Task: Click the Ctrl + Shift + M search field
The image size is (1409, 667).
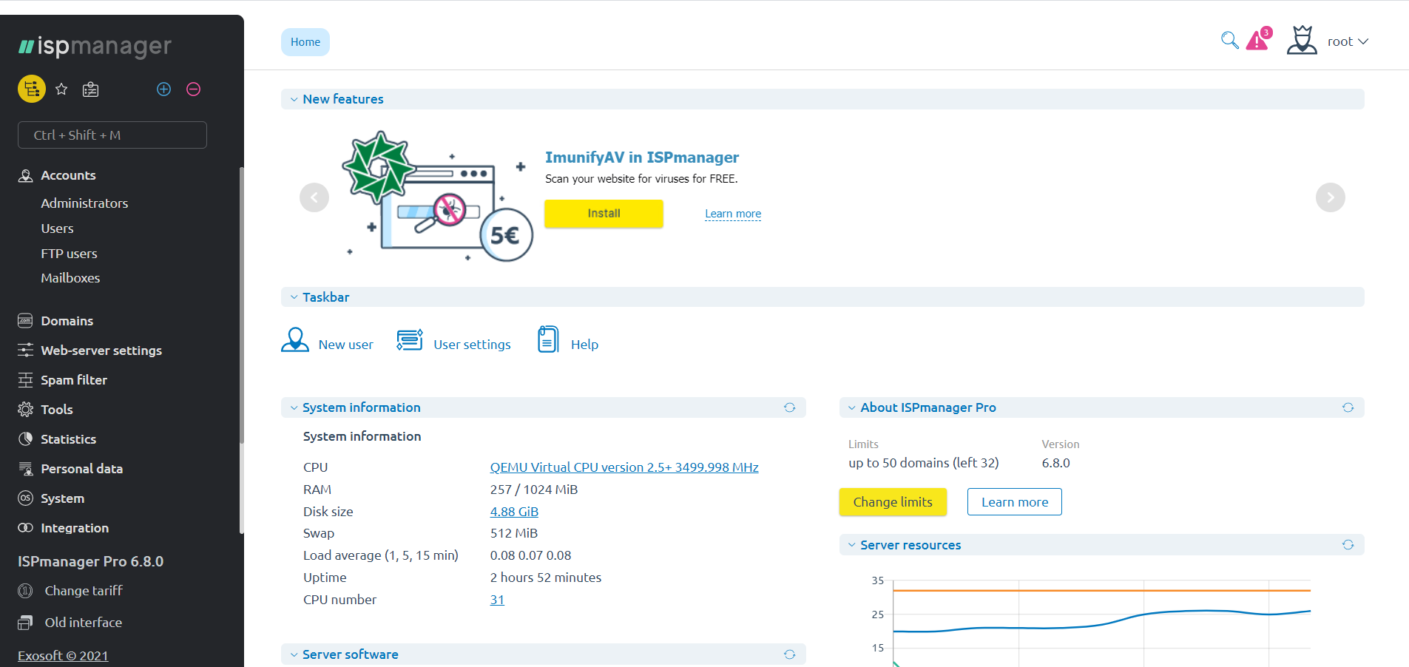Action: [112, 135]
